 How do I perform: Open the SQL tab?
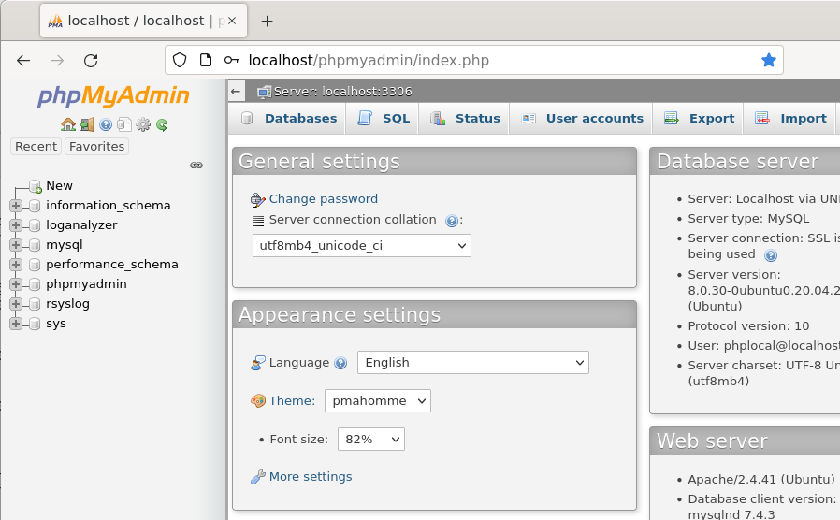[x=383, y=119]
